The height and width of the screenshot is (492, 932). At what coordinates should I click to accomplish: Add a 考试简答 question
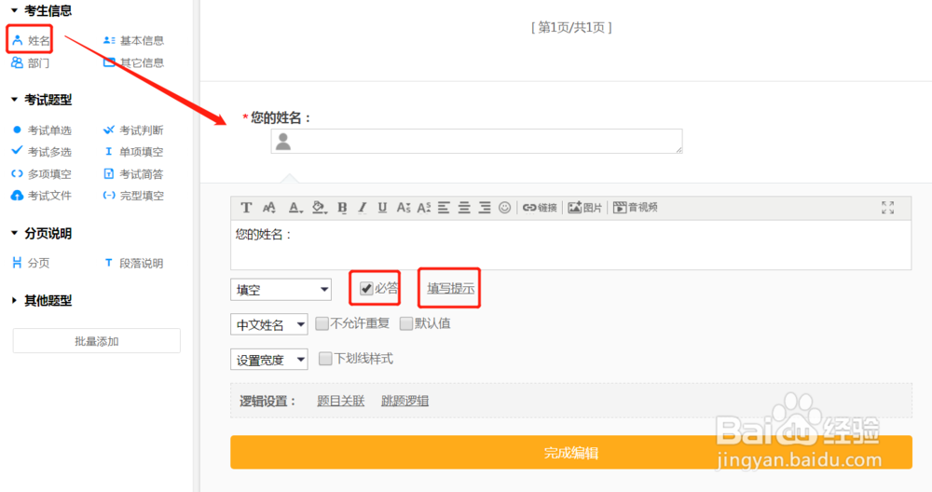(133, 173)
